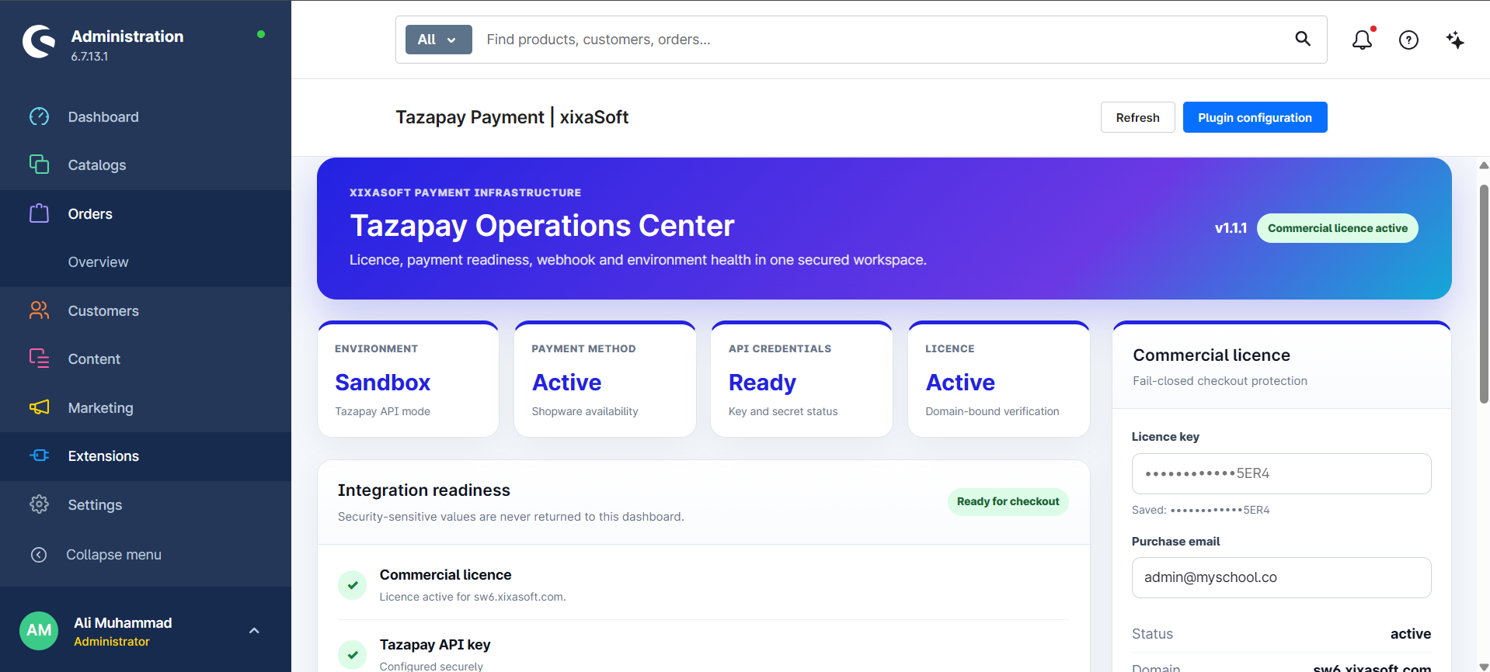Click the Shopware logo icon
This screenshot has height=672, width=1490.
[39, 41]
